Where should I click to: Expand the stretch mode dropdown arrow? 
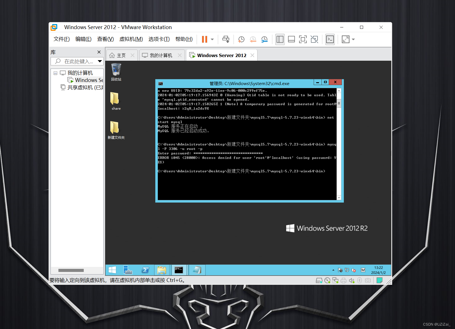point(353,39)
